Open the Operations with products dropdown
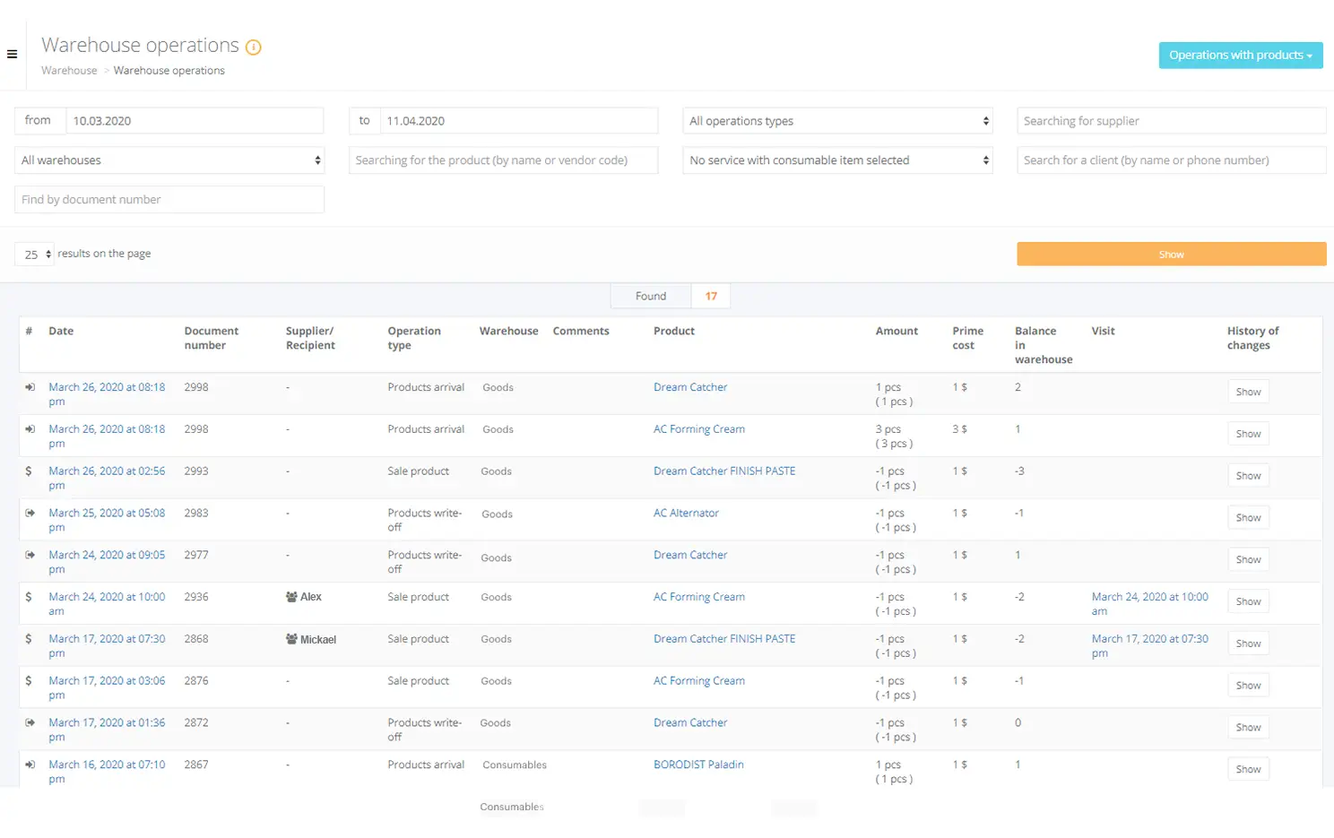 pos(1240,56)
